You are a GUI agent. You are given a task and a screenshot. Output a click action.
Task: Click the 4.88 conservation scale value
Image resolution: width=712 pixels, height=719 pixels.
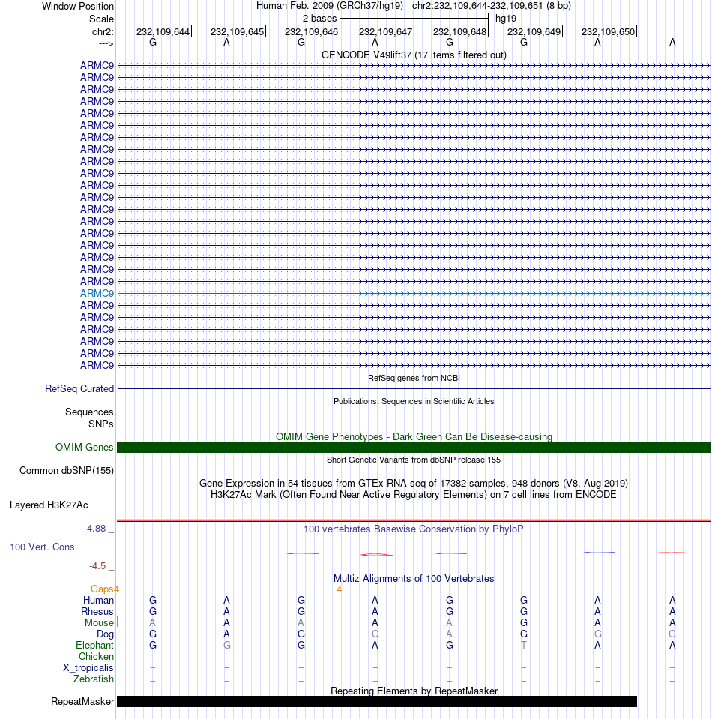96,529
